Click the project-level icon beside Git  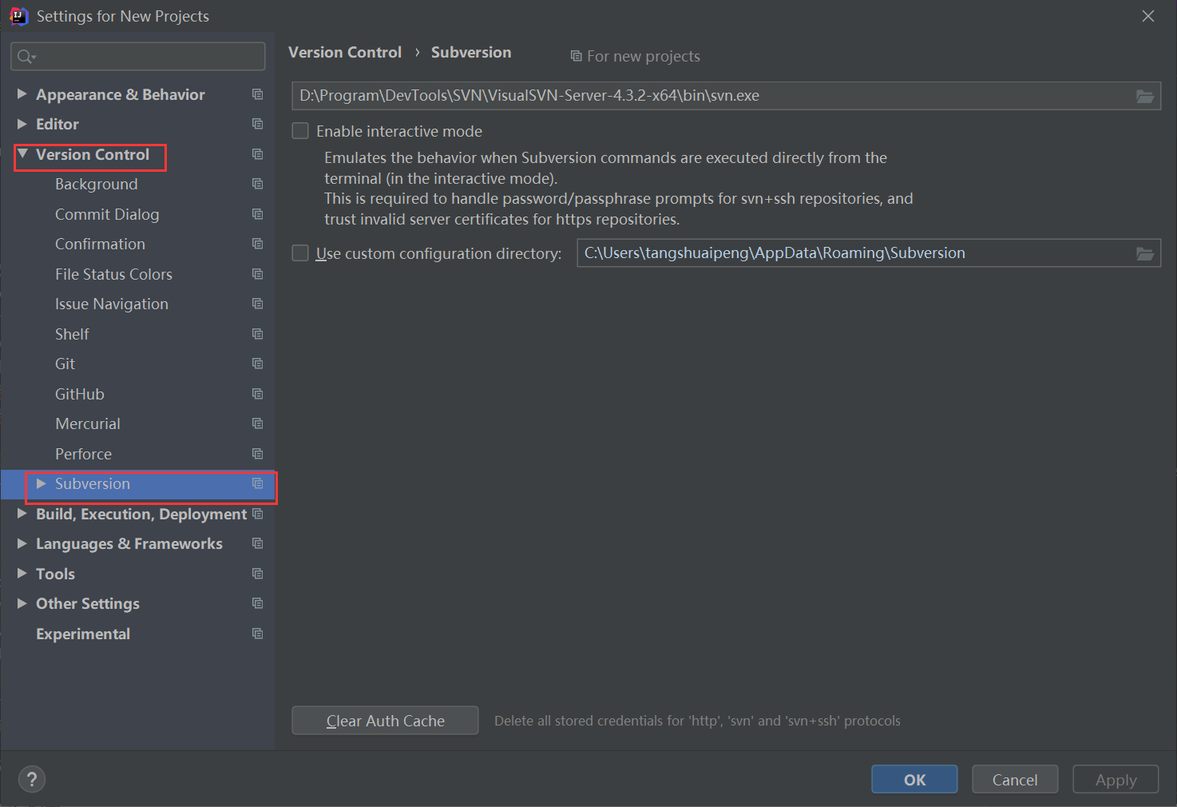tap(257, 364)
